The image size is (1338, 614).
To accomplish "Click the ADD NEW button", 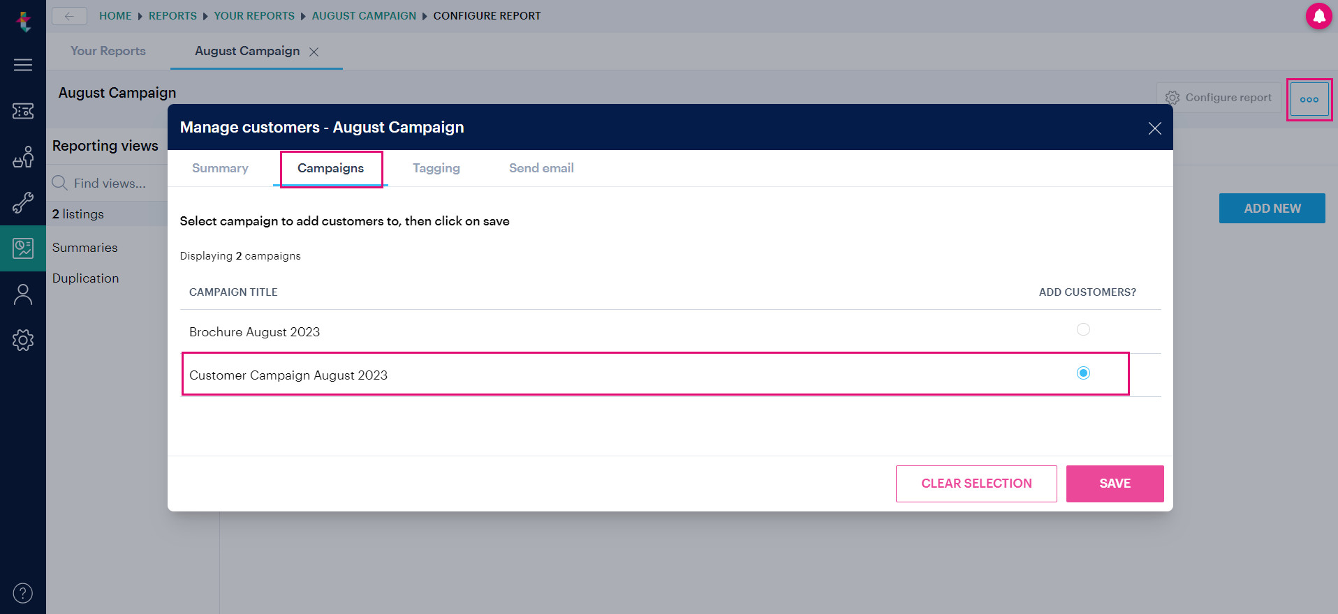I will (x=1272, y=209).
